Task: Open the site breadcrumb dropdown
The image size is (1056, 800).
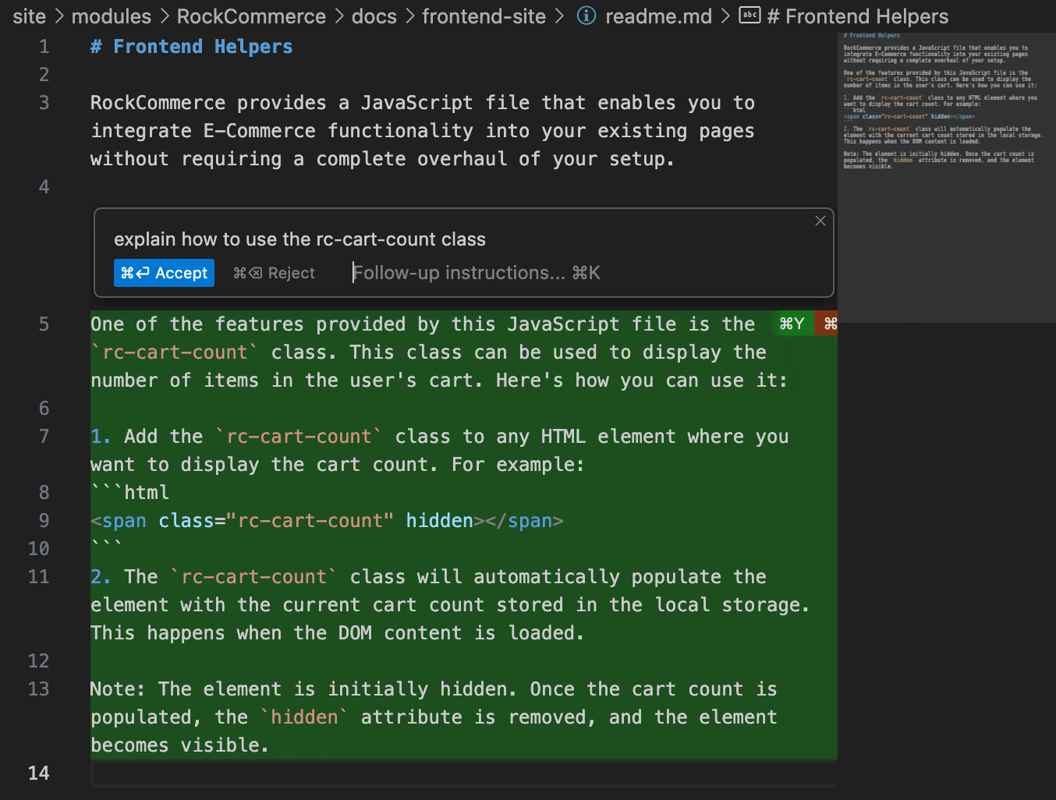Action: point(29,16)
